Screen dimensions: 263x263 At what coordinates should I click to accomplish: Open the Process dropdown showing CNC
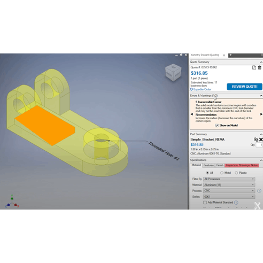point(229,191)
